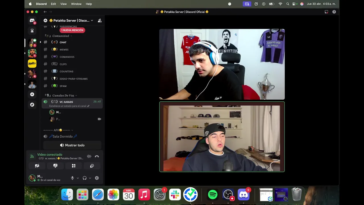Open headphones output options arrow
This screenshot has width=364, height=205.
(x=90, y=178)
